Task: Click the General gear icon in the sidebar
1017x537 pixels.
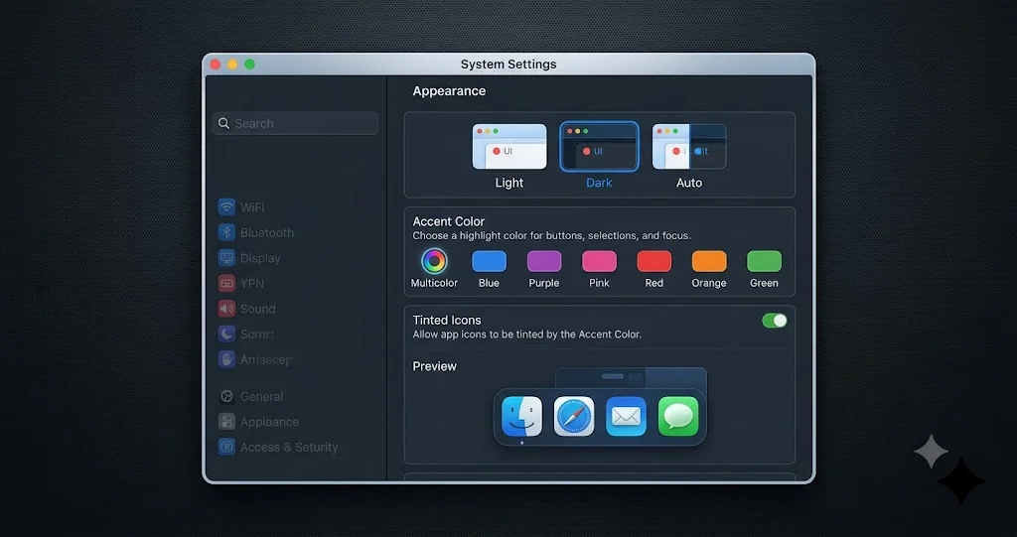Action: pyautogui.click(x=226, y=396)
